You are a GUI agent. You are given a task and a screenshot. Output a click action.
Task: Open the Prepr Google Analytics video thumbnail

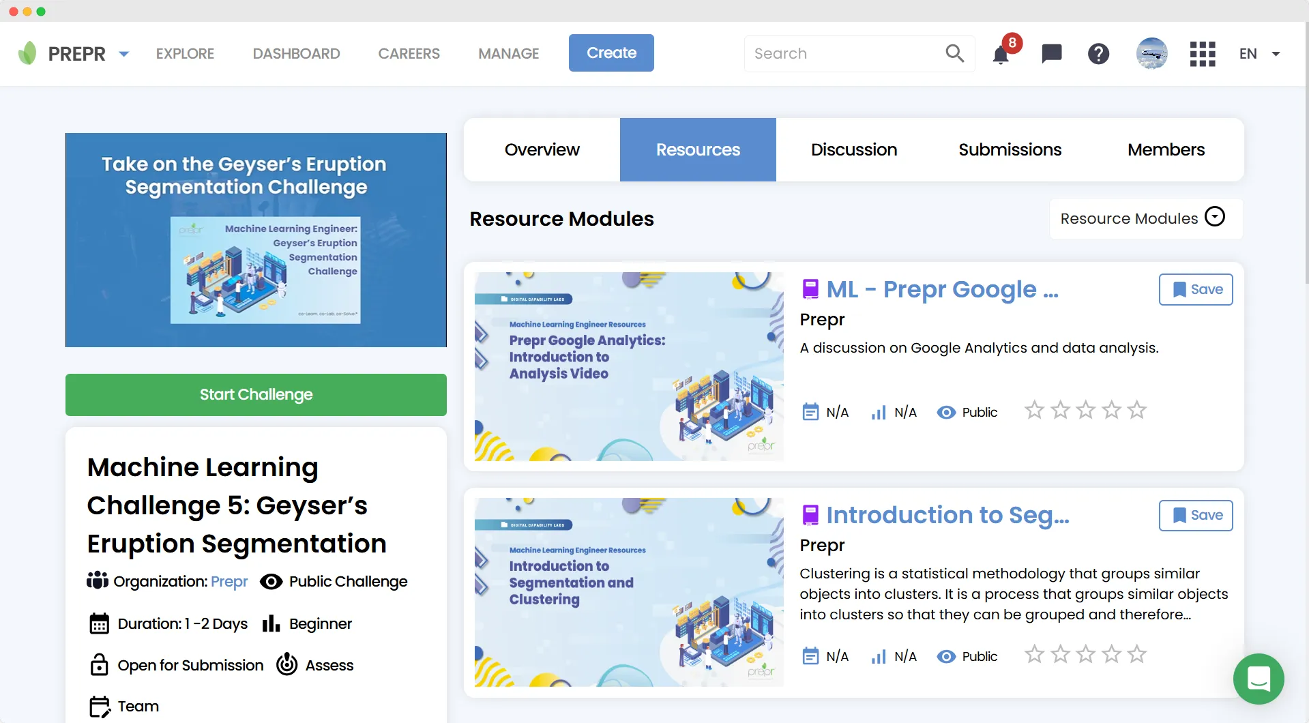pyautogui.click(x=629, y=366)
